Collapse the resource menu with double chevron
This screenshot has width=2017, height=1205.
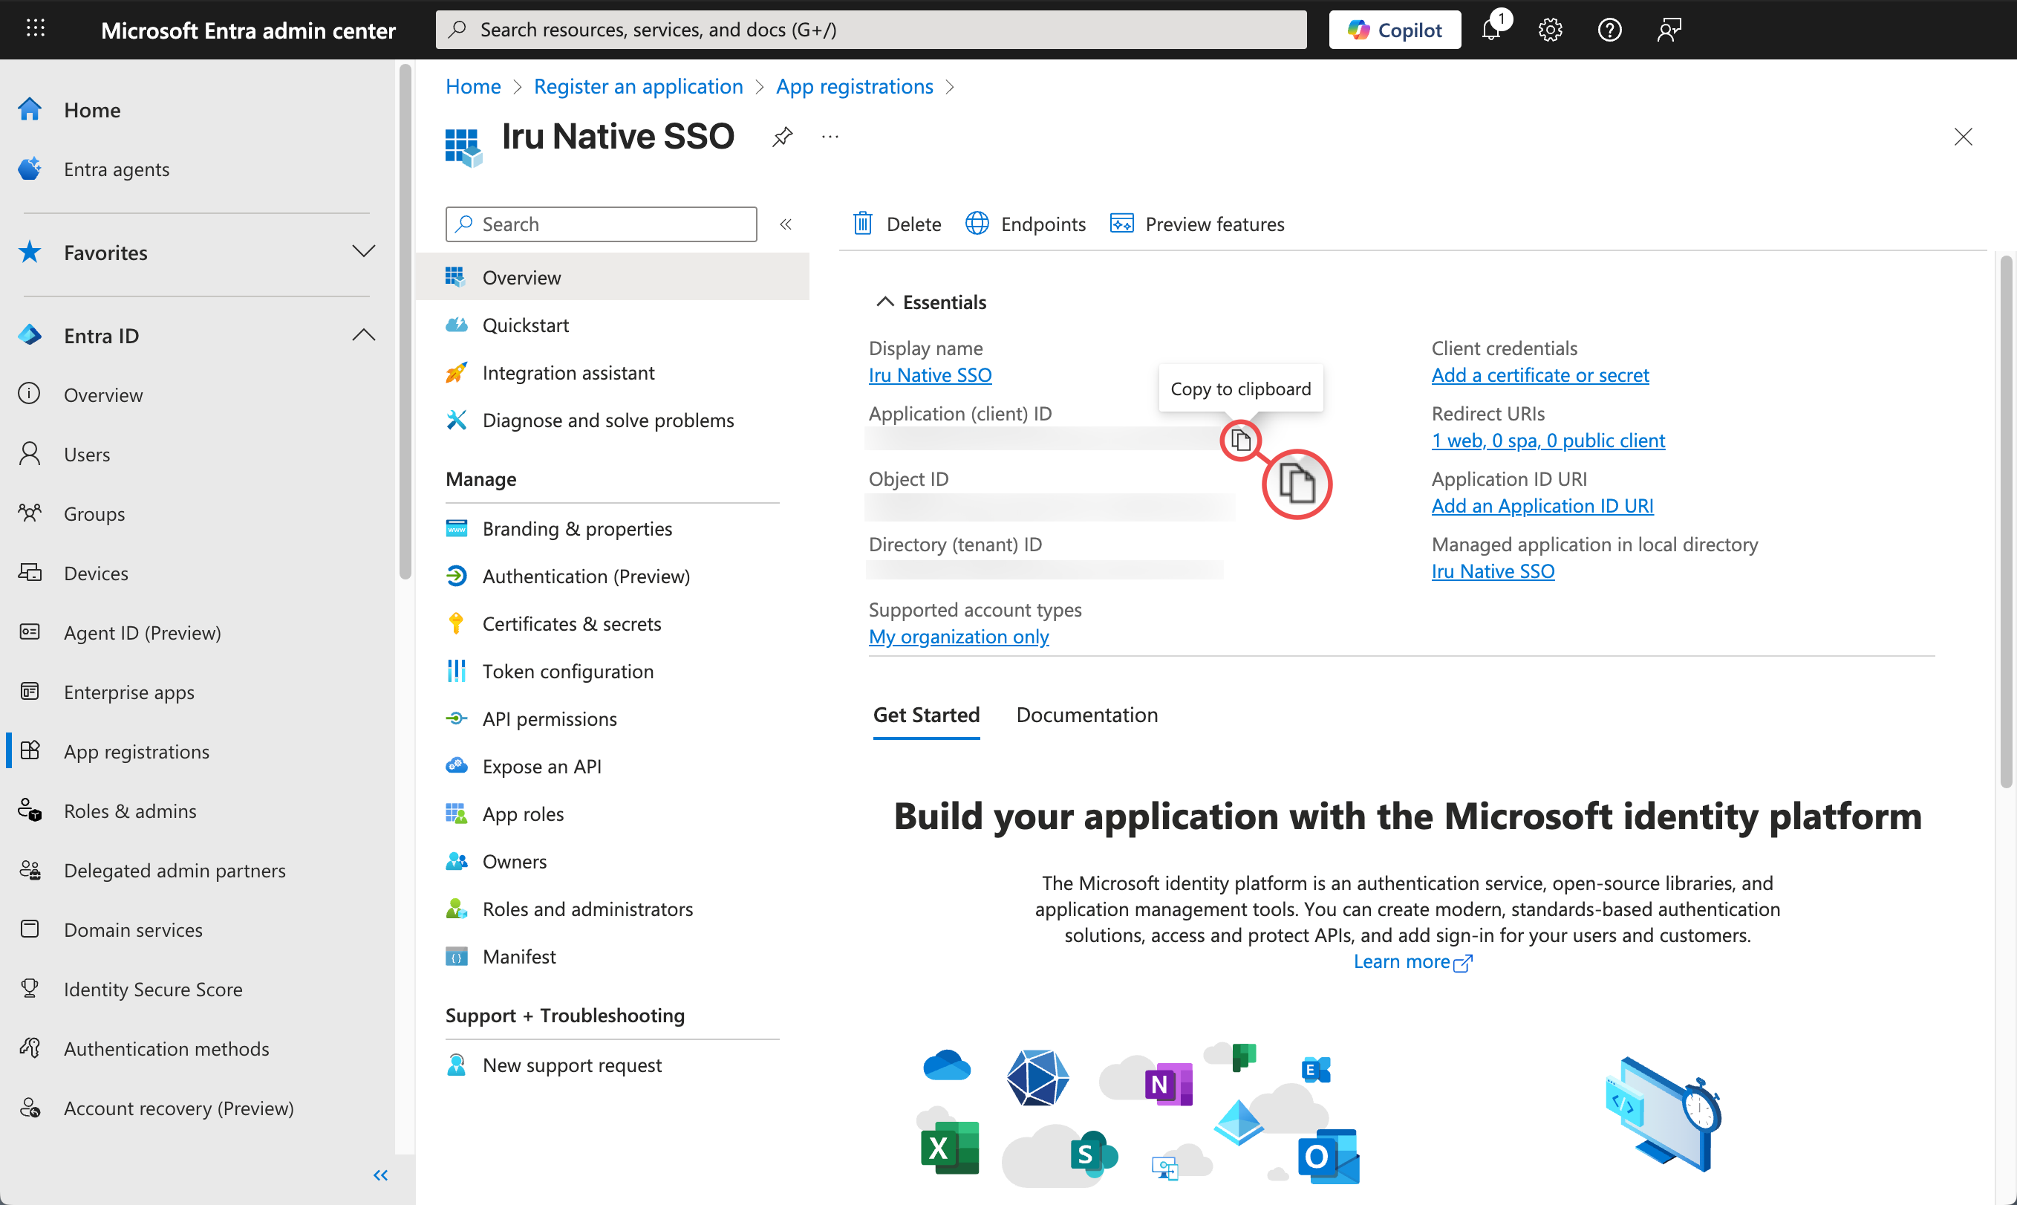pos(786,224)
